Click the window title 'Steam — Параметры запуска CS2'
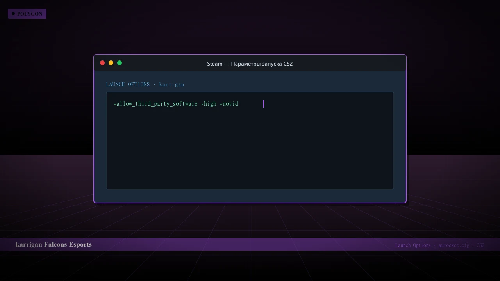The image size is (500, 281). [x=250, y=64]
